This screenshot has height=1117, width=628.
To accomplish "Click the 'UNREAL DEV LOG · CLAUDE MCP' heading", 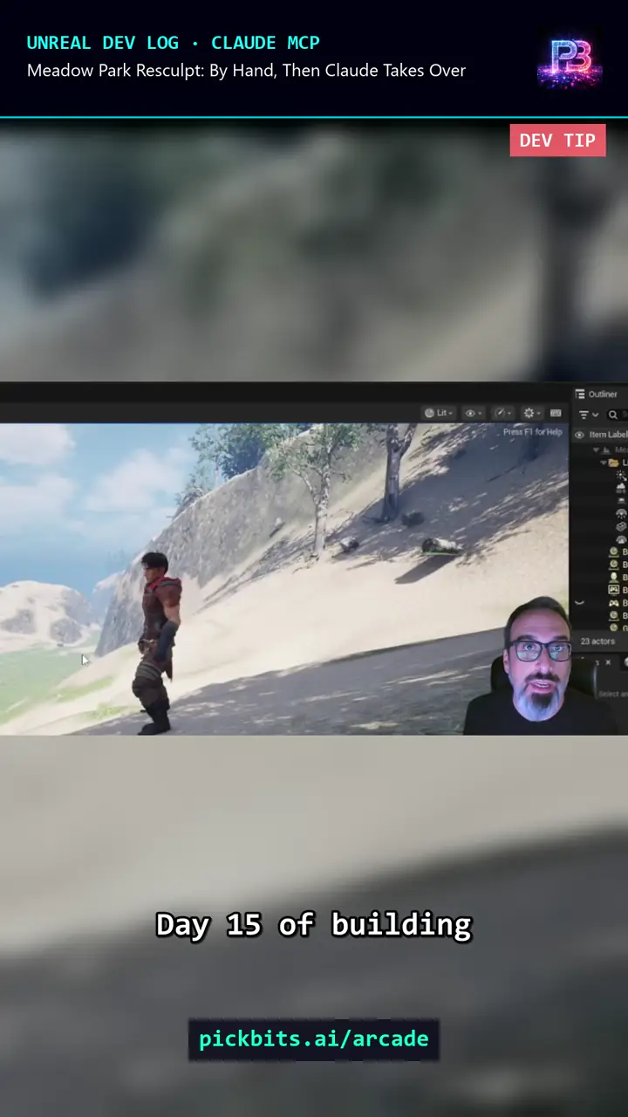I will (x=174, y=43).
